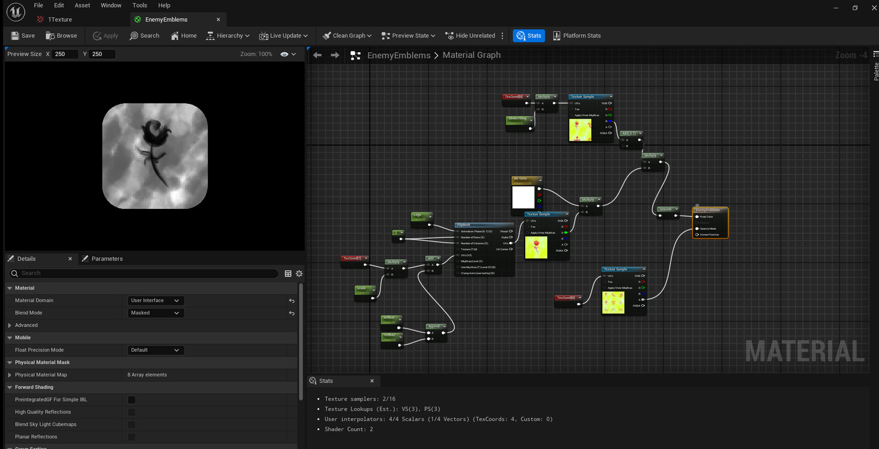Select the Saturate node
This screenshot has width=879, height=449.
[x=669, y=212]
